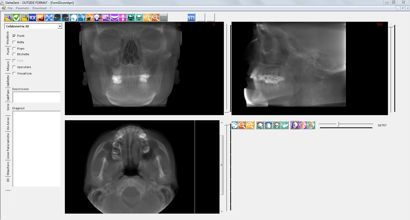Click the green checkmark toolbar icon
410x220 pixels.
tap(16, 17)
